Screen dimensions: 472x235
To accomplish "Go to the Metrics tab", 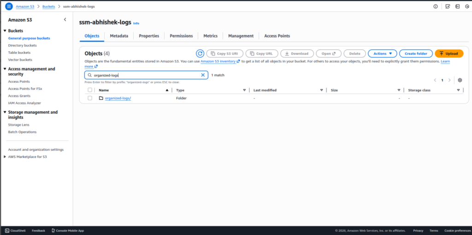I will click(x=210, y=36).
